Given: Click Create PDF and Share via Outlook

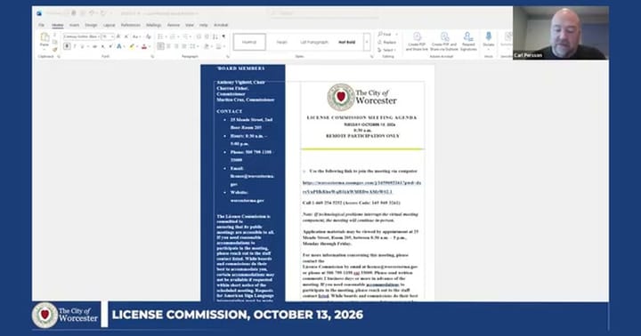Looking at the screenshot, I should [444, 42].
